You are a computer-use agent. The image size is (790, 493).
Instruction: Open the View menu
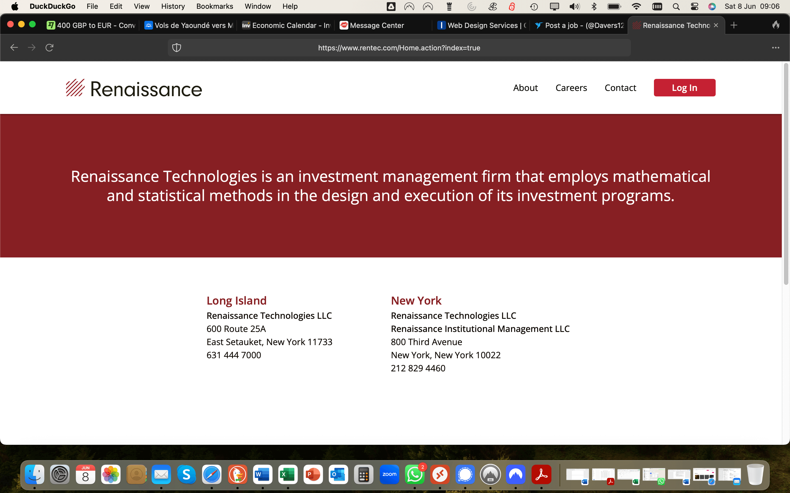pyautogui.click(x=142, y=7)
